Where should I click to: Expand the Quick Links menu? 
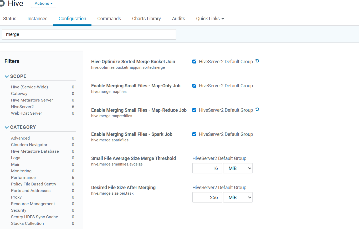click(210, 19)
